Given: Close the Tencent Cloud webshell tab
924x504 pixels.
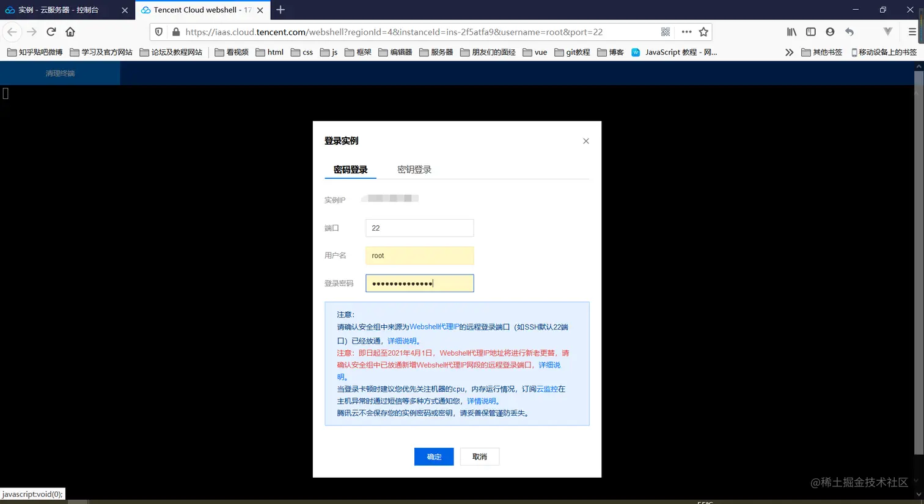Looking at the screenshot, I should pyautogui.click(x=260, y=10).
